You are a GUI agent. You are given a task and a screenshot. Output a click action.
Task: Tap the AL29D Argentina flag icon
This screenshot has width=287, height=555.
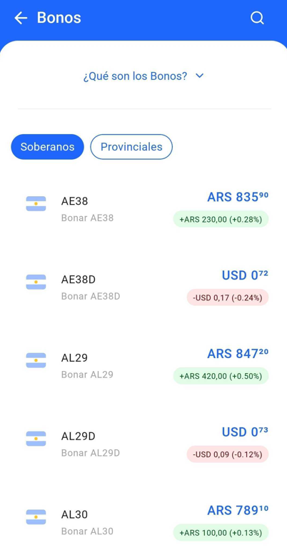pyautogui.click(x=36, y=439)
